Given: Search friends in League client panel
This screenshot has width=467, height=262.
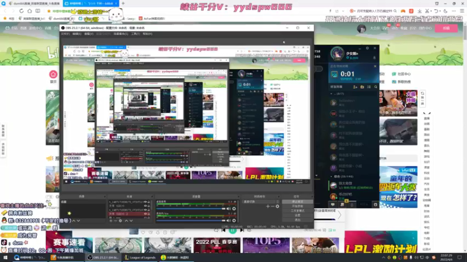Looking at the screenshot, I should pyautogui.click(x=375, y=87).
